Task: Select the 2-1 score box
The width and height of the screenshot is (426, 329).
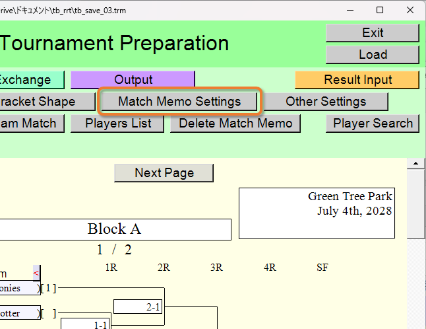Action: pyautogui.click(x=138, y=307)
